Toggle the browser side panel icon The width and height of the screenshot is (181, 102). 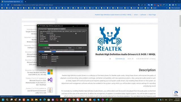[173, 5]
